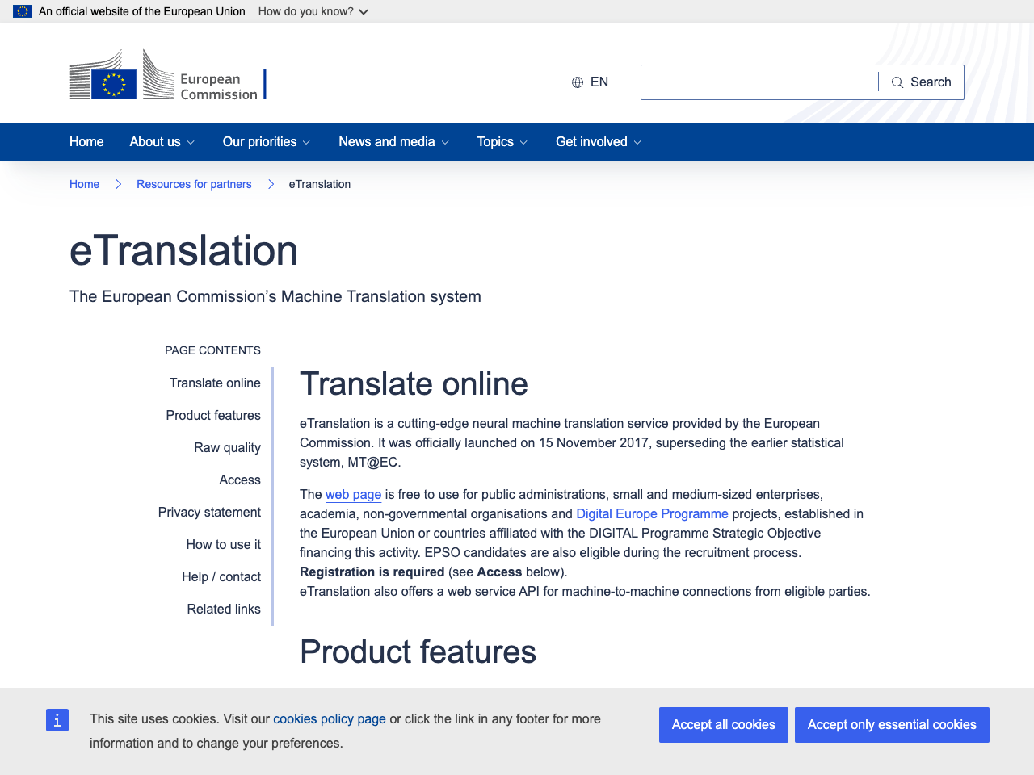Expand the 'How do you know?' dropdown
The image size is (1034, 775).
tap(313, 11)
